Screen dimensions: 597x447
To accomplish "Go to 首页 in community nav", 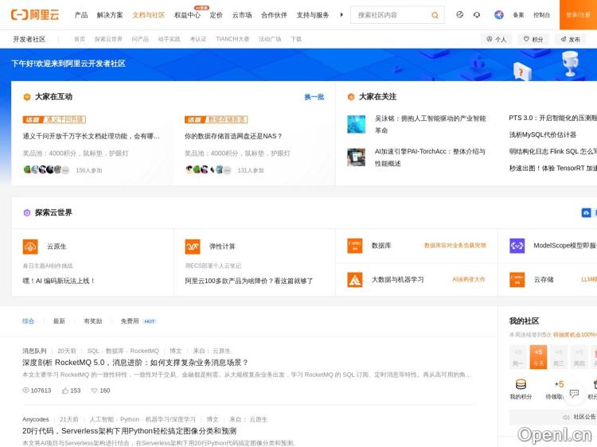I will (x=80, y=39).
